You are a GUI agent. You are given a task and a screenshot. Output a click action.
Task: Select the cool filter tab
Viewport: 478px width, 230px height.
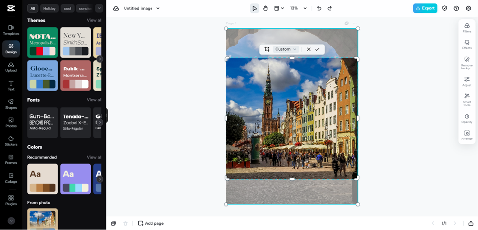pos(67,8)
